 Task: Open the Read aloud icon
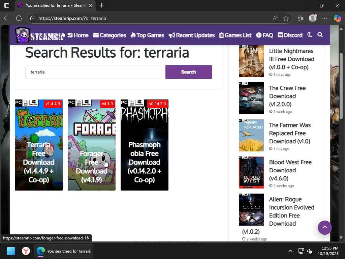tap(275, 18)
